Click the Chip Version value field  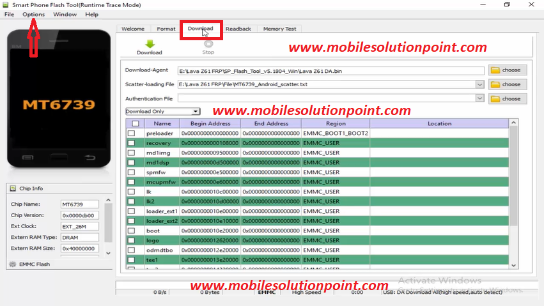[x=80, y=215]
